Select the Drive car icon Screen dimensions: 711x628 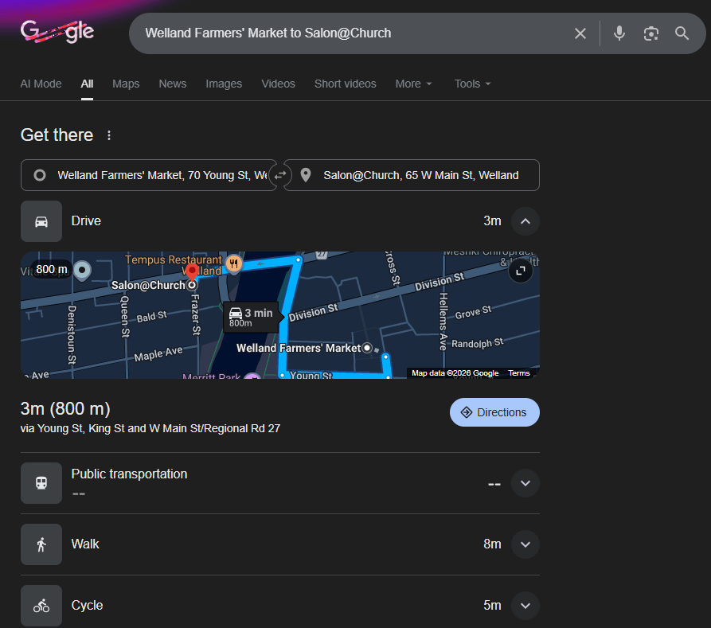coord(41,221)
